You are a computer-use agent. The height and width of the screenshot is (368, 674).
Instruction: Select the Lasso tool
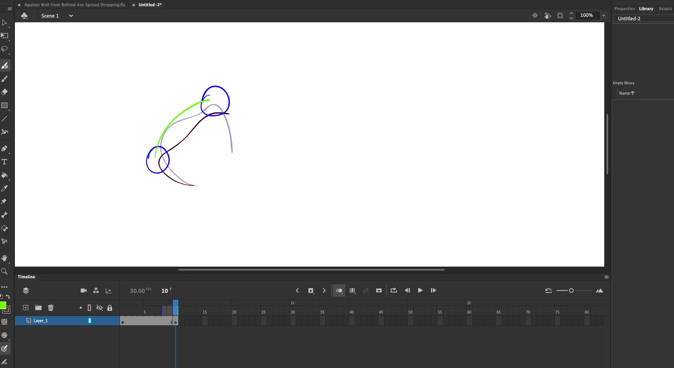[x=5, y=49]
